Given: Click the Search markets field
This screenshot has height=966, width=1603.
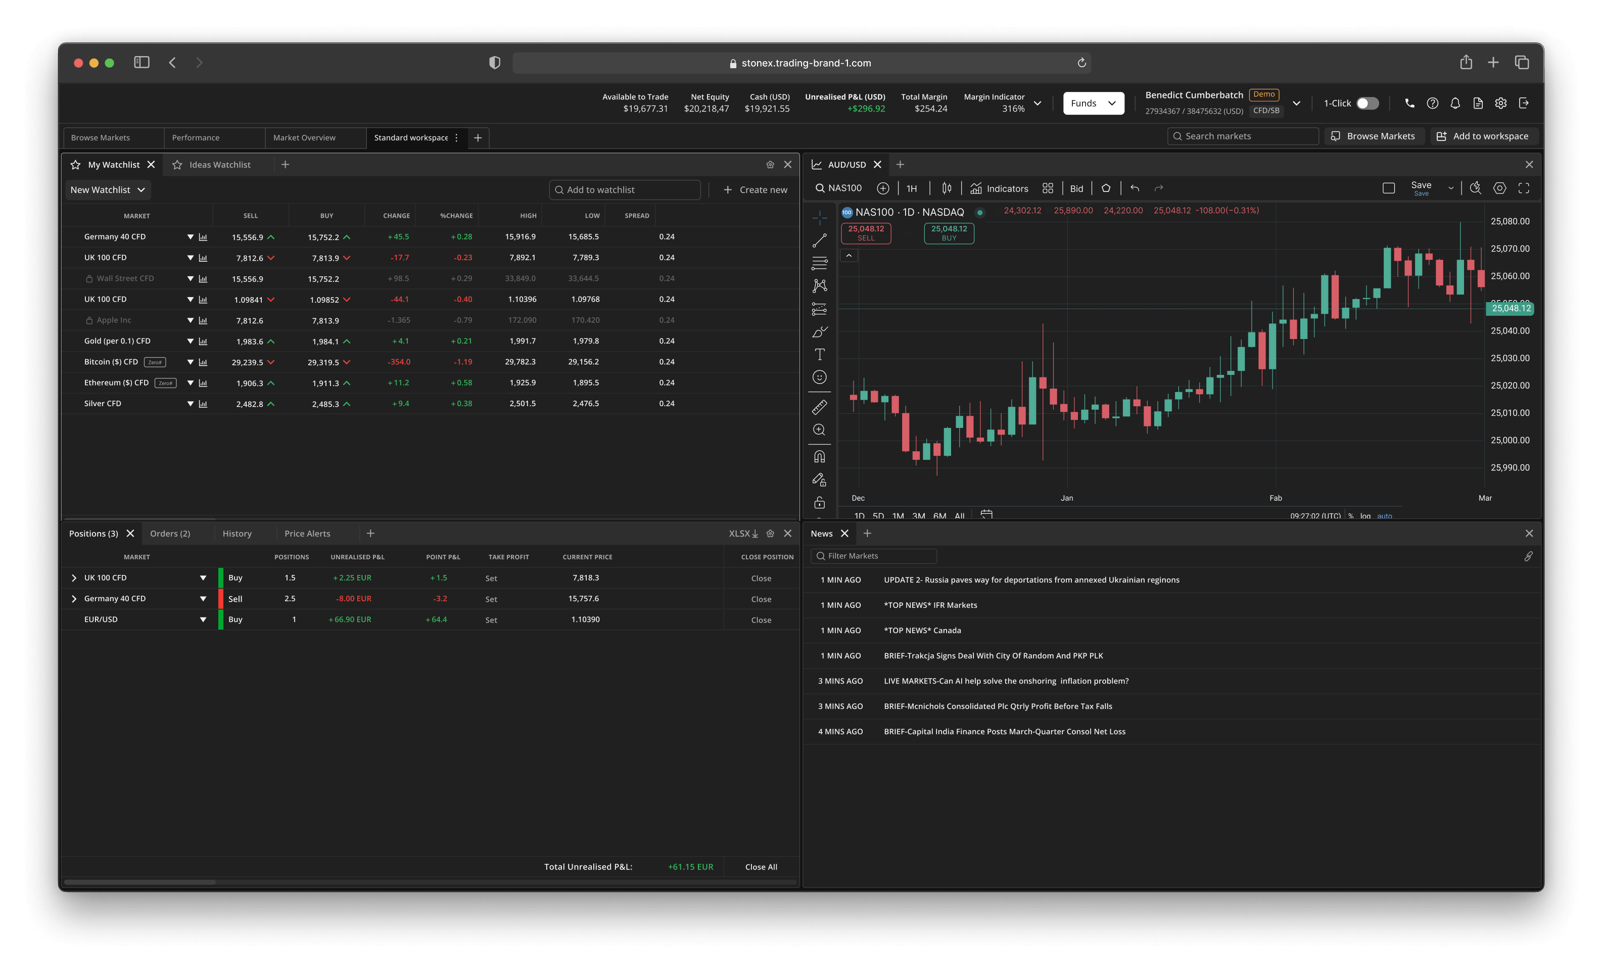Looking at the screenshot, I should pyautogui.click(x=1243, y=136).
